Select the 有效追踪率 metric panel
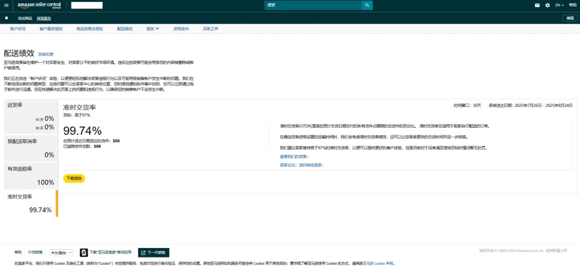580x268 pixels. tap(31, 175)
